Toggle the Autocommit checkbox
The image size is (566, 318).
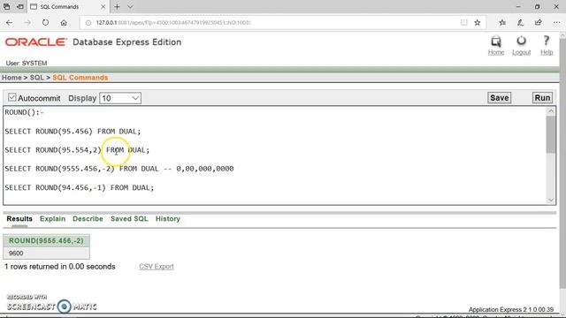pyautogui.click(x=11, y=97)
